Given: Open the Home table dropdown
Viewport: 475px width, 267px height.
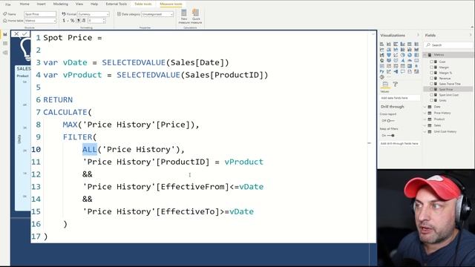Looking at the screenshot, I should tap(40, 21).
